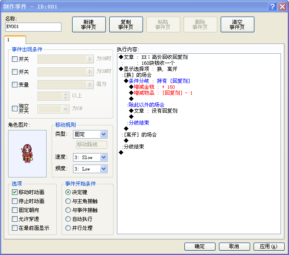Open variable selector arrow
Image resolution: width=289 pixels, height=255 pixels.
click(89, 85)
